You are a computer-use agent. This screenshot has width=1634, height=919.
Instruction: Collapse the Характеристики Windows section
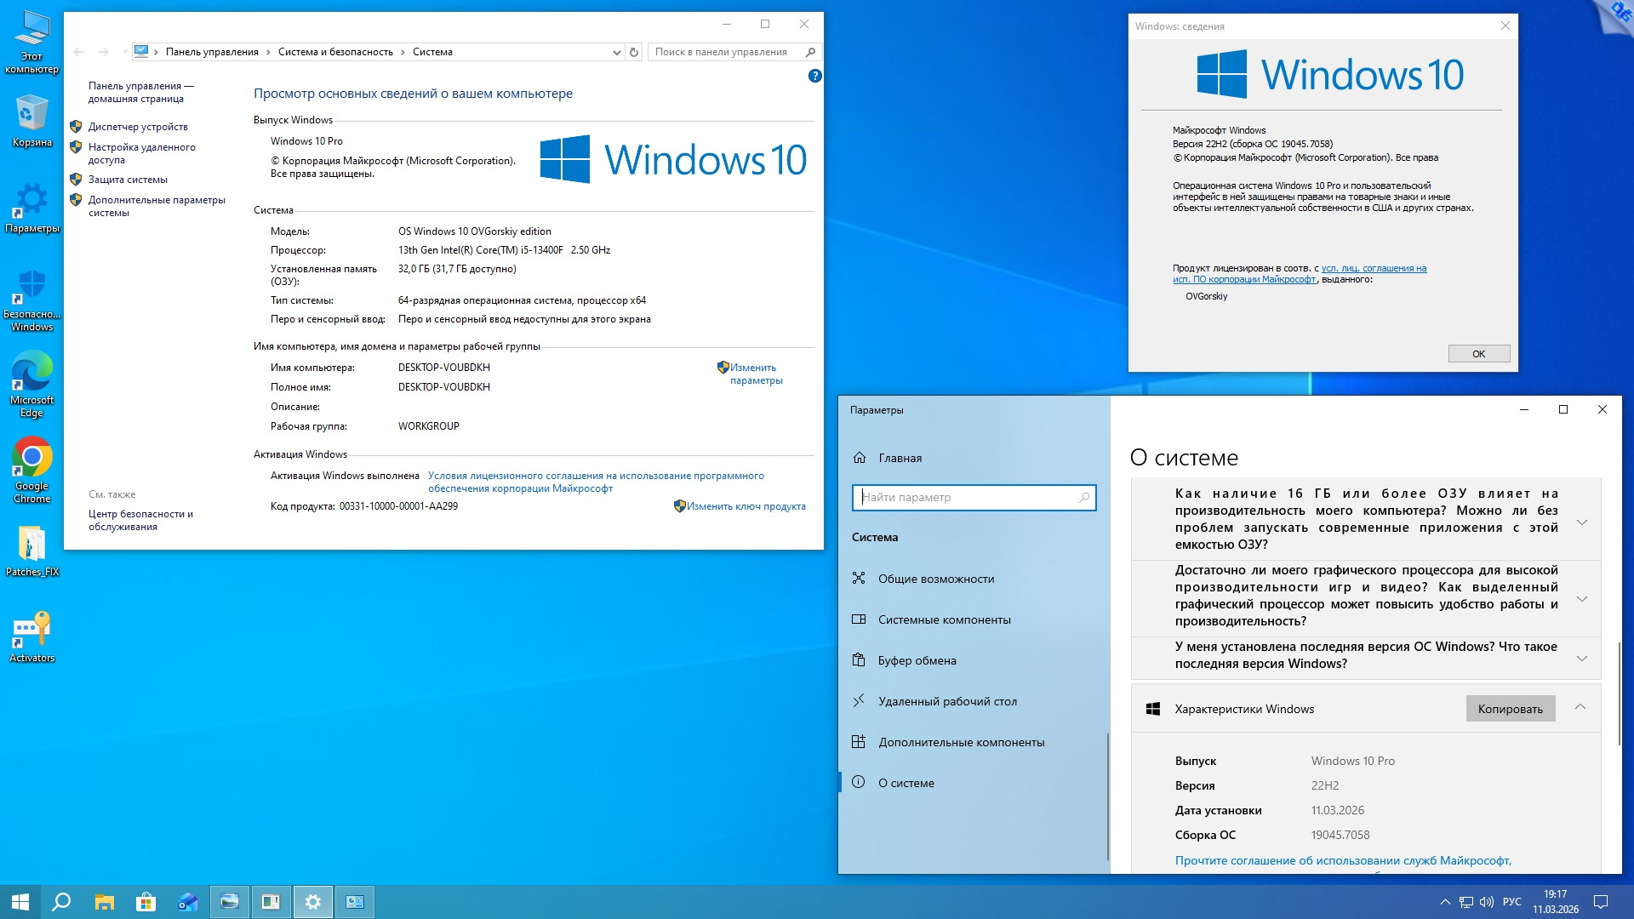click(1580, 707)
